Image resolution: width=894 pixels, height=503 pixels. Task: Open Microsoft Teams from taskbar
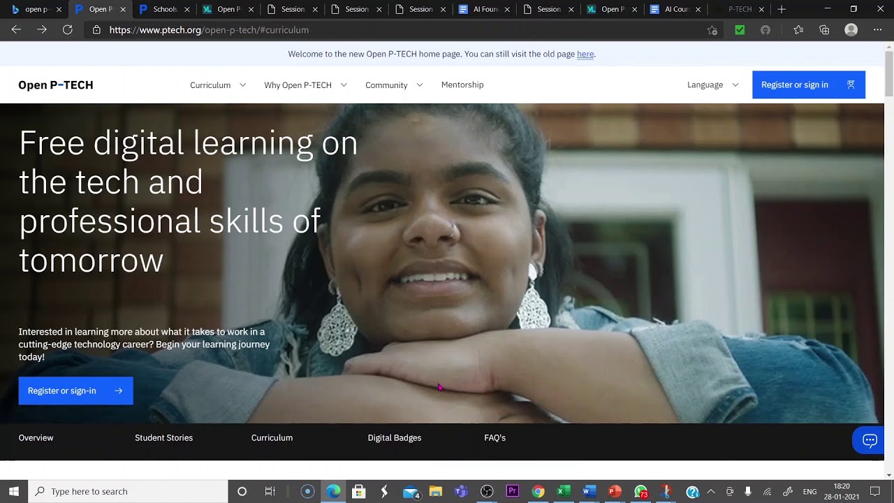[x=461, y=491]
